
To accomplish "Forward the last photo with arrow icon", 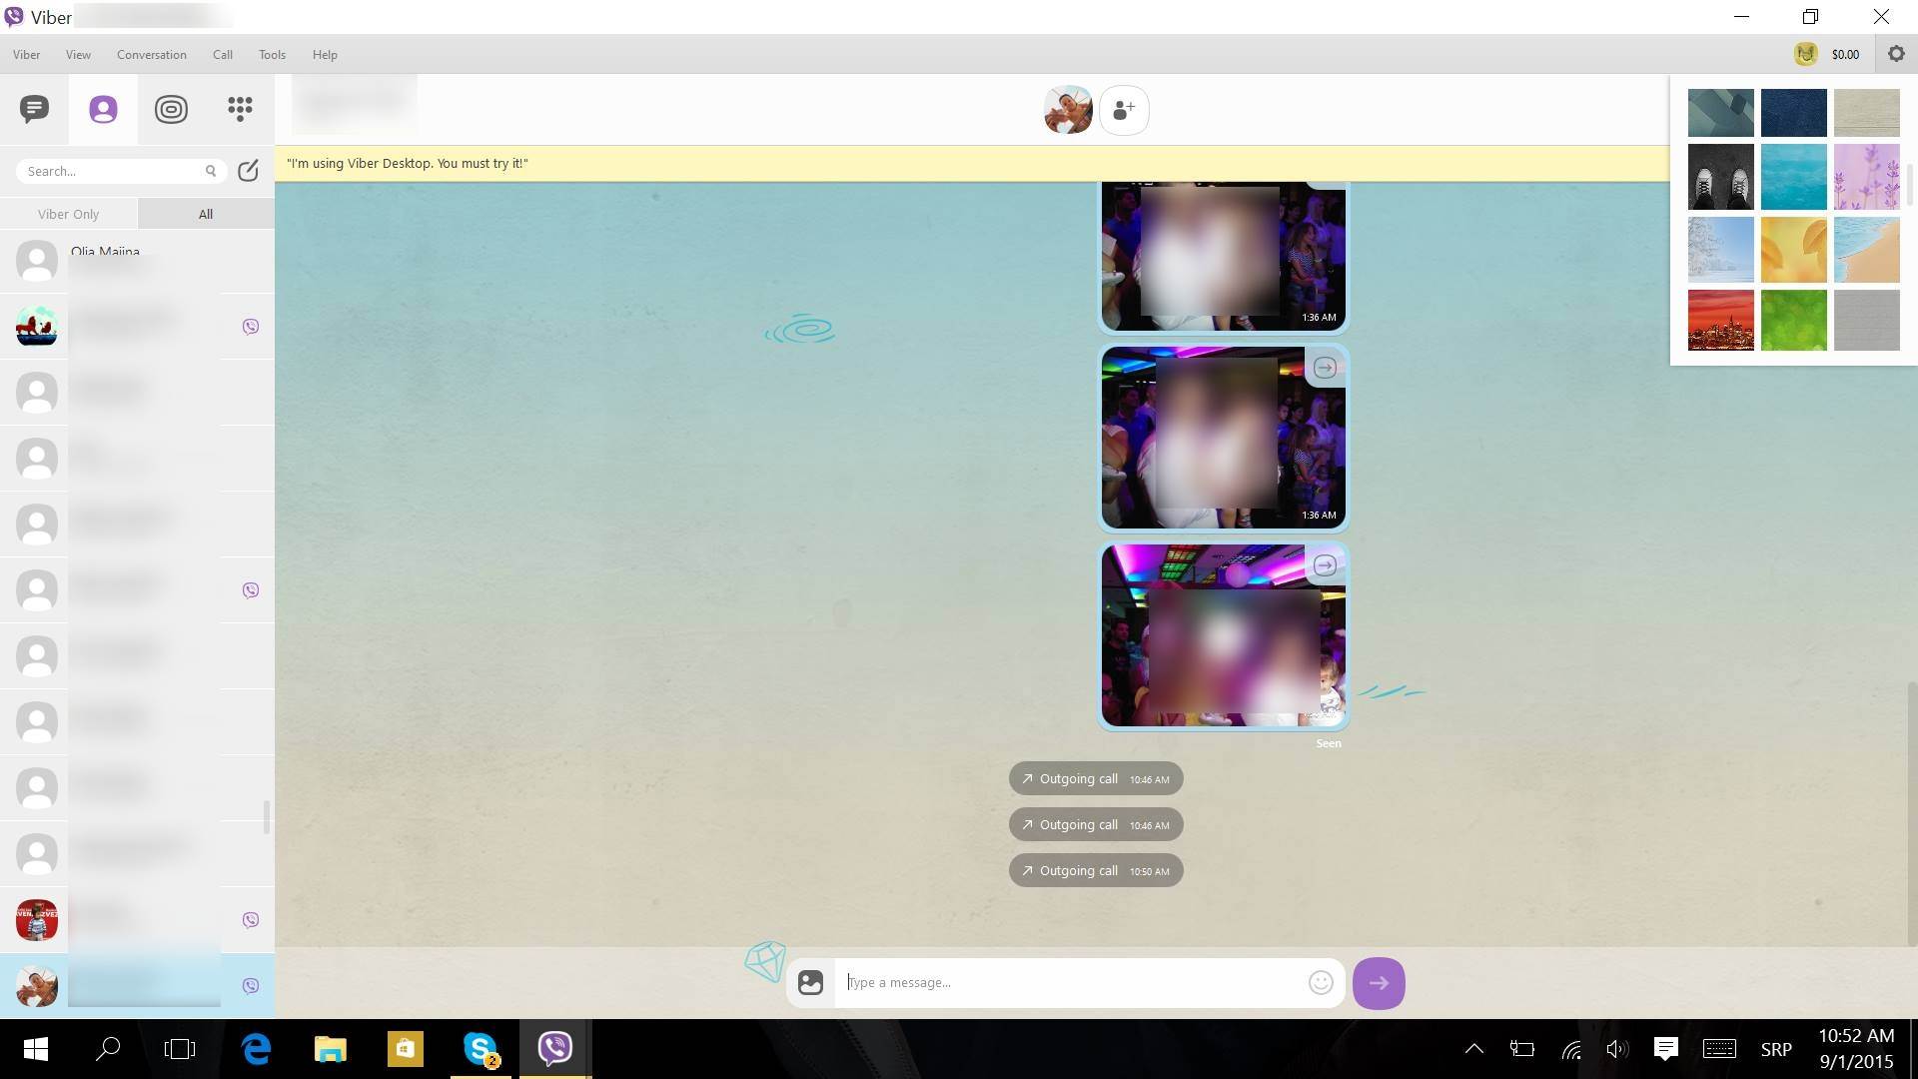I will 1325,565.
